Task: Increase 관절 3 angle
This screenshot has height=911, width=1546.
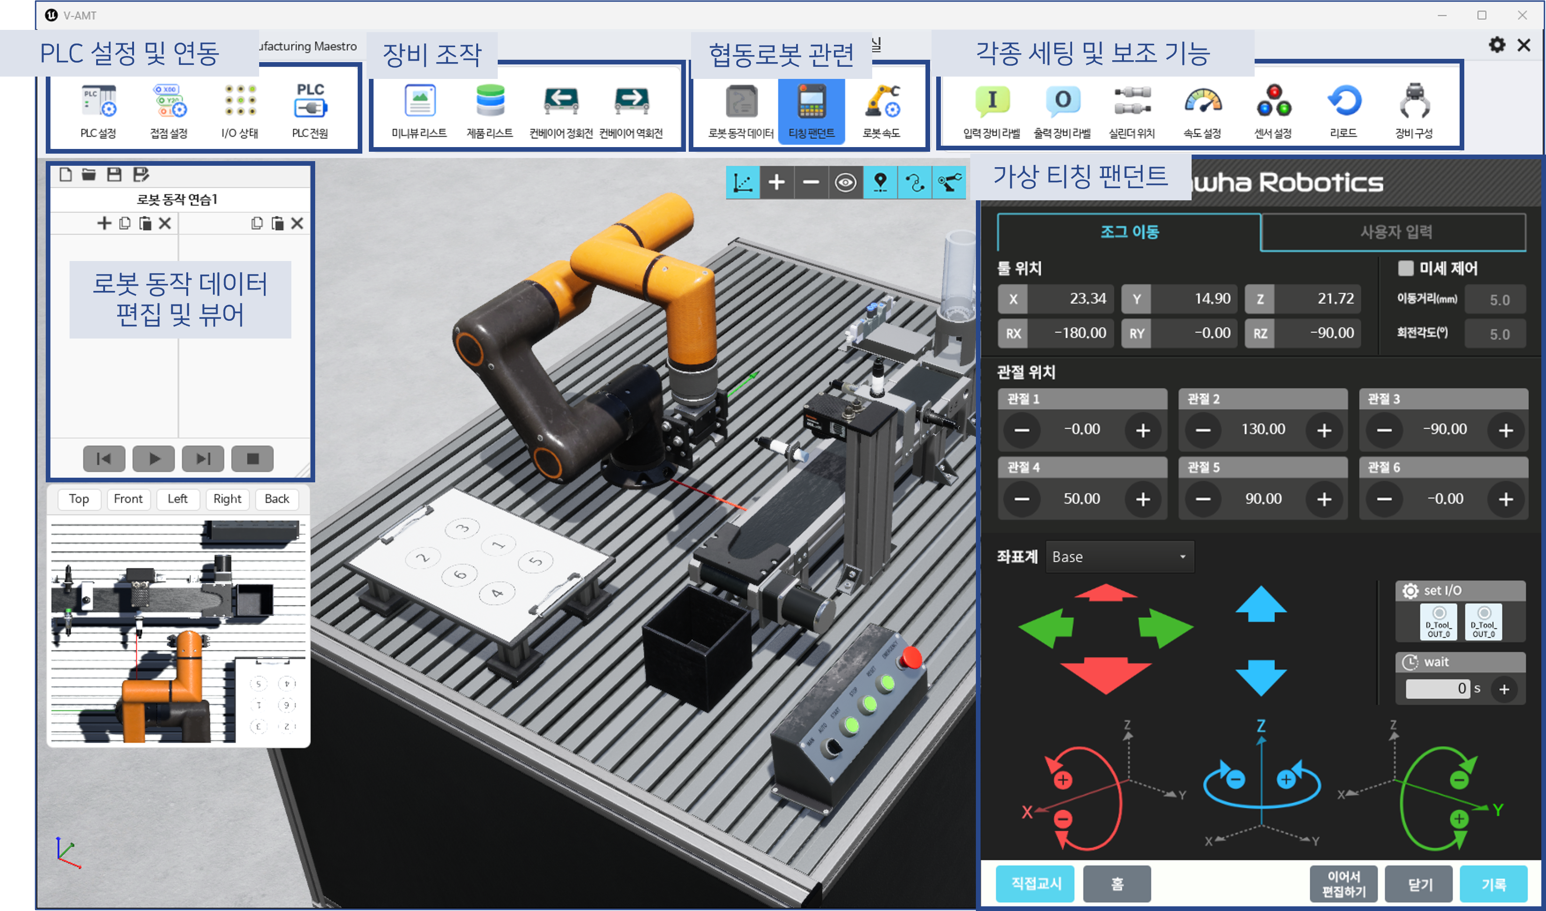Action: [x=1506, y=431]
